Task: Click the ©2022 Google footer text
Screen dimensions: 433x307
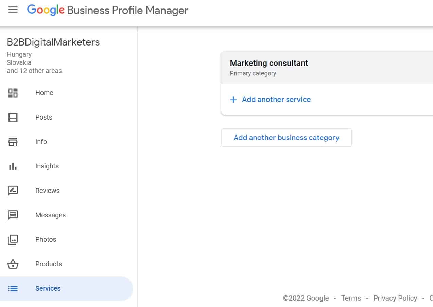Action: pos(306,298)
